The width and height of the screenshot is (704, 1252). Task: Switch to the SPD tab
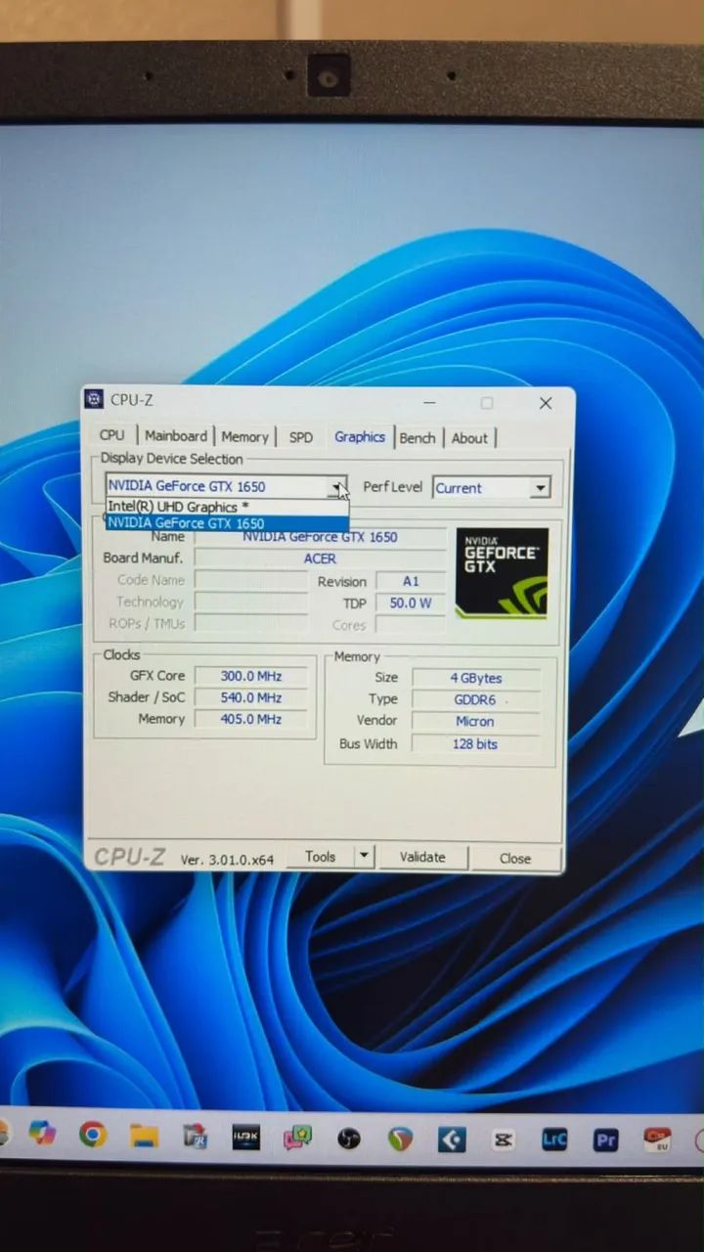click(301, 437)
